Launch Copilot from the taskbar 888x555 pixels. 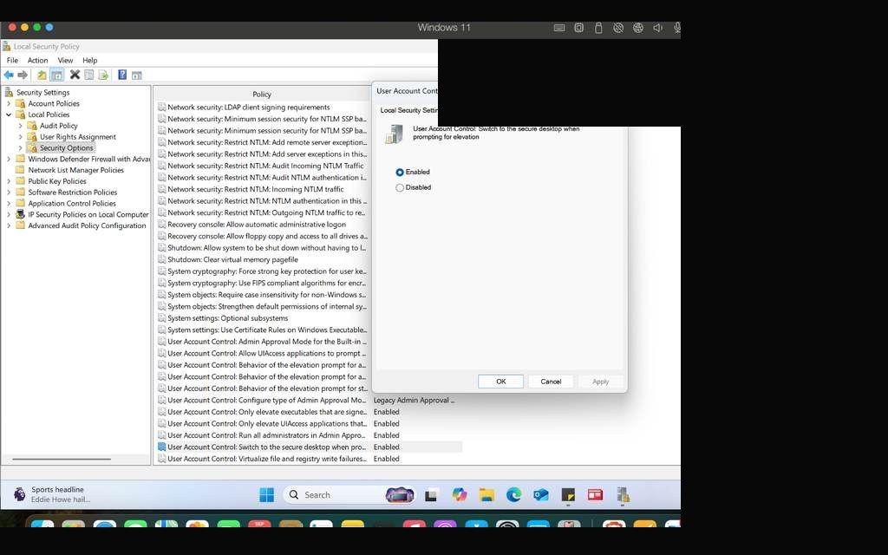(x=459, y=495)
